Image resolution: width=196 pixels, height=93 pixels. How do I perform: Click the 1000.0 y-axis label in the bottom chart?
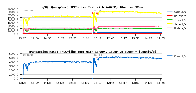point(14,75)
